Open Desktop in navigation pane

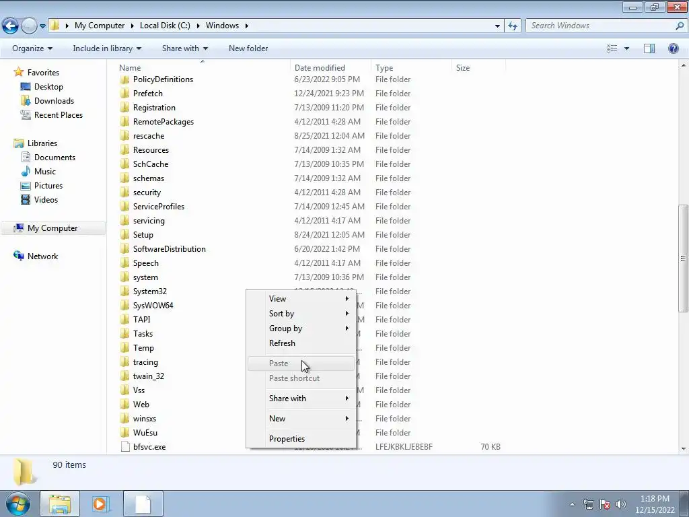(48, 87)
